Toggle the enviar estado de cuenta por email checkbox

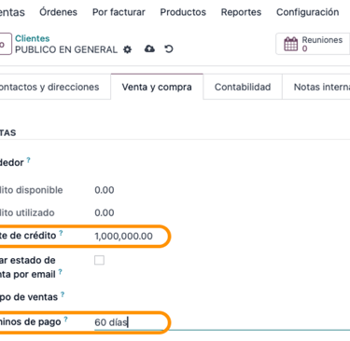pos(99,260)
